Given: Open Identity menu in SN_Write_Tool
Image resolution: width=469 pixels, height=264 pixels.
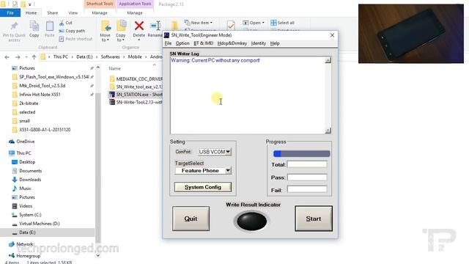Looking at the screenshot, I should pyautogui.click(x=259, y=43).
